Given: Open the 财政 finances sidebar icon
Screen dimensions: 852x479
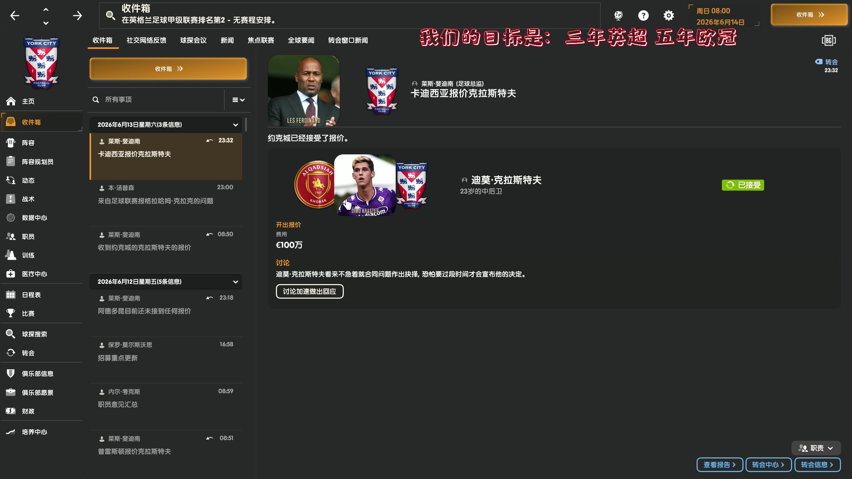Looking at the screenshot, I should coord(10,411).
